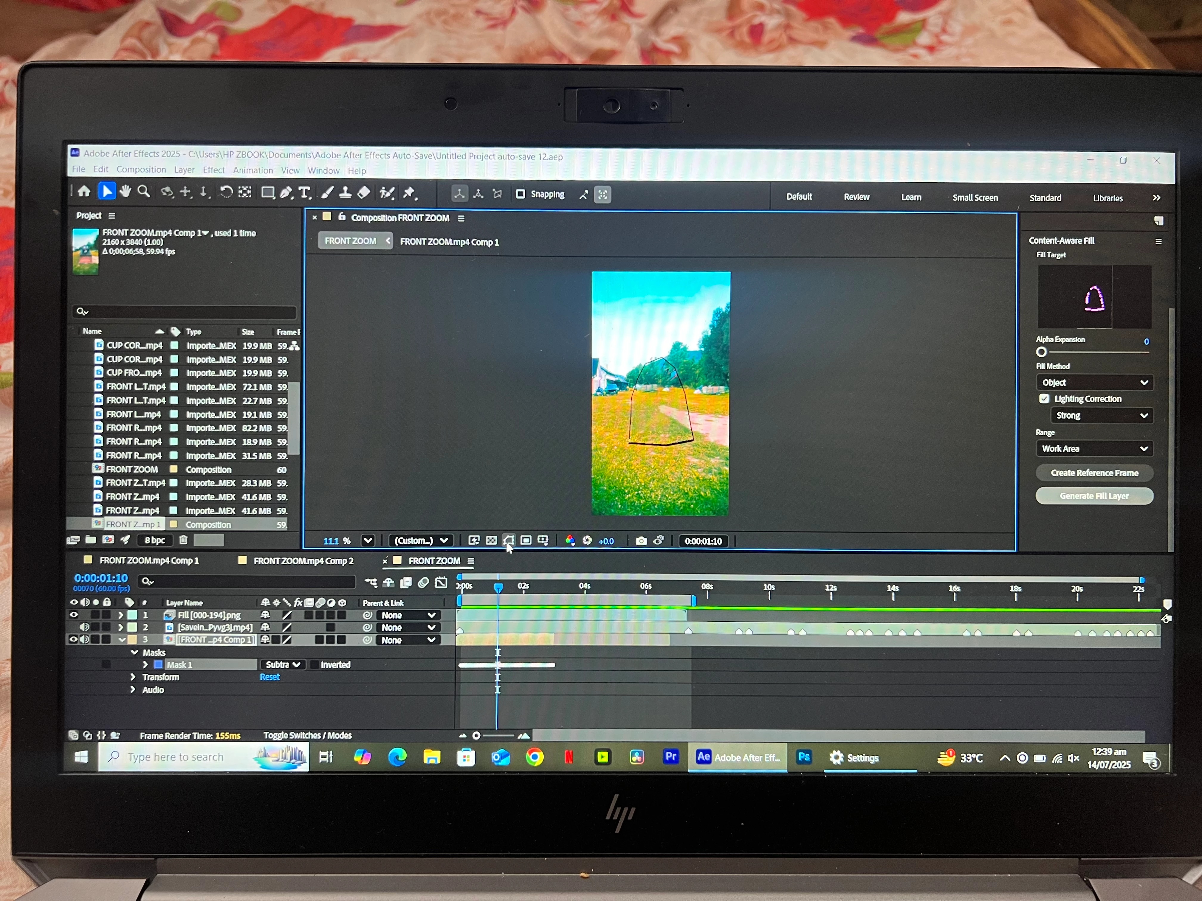Select the Zoom magnifier tool

[143, 191]
